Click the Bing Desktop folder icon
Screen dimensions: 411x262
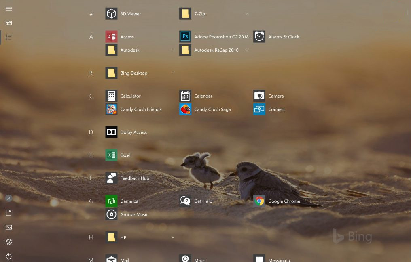111,73
